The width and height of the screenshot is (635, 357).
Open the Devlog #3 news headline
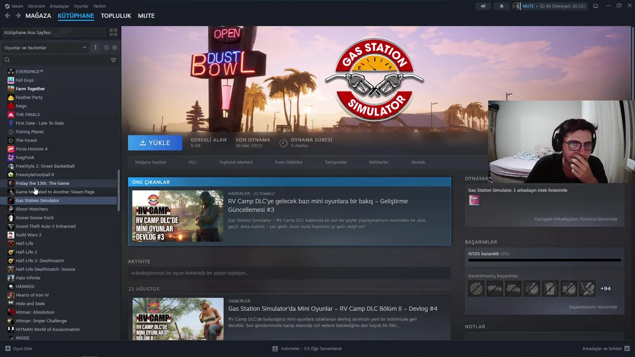318,205
